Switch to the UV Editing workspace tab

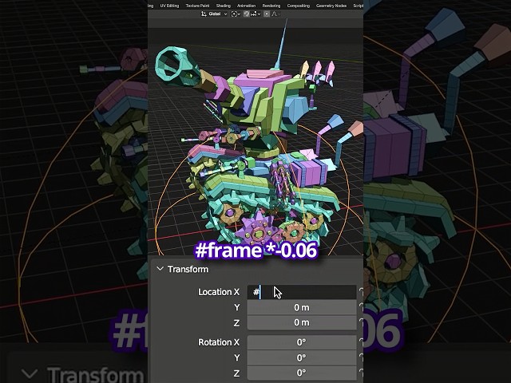point(169,6)
